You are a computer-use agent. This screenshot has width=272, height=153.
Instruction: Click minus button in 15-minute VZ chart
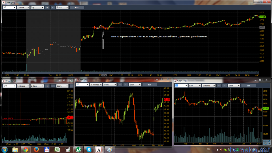click(x=126, y=85)
